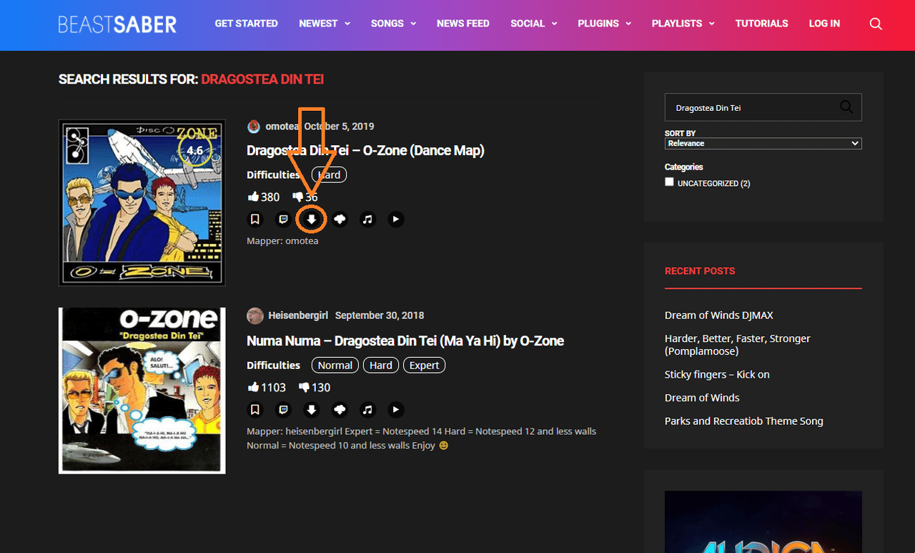This screenshot has height=553, width=915.
Task: Download the Numa Numa song
Action: 312,410
